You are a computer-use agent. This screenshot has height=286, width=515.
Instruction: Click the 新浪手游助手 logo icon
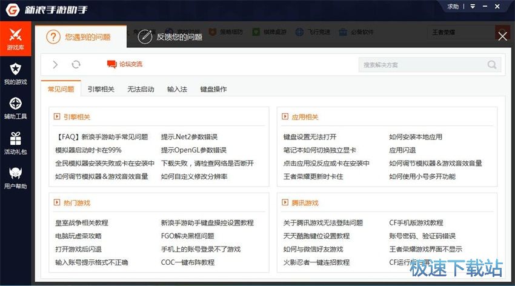[x=13, y=10]
